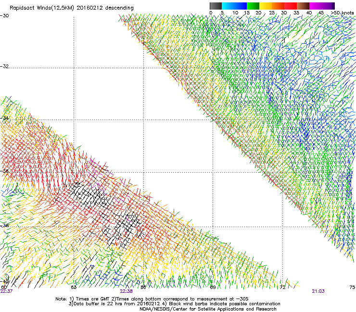
Task: Click the '10' legend scale label
Action: [x=235, y=13]
